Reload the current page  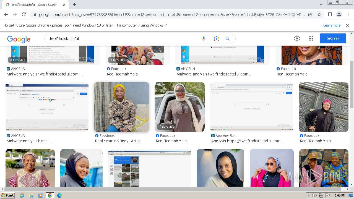tap(24, 14)
